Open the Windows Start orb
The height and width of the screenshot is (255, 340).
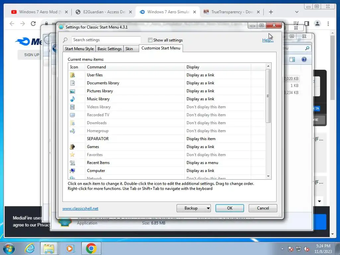9,248
